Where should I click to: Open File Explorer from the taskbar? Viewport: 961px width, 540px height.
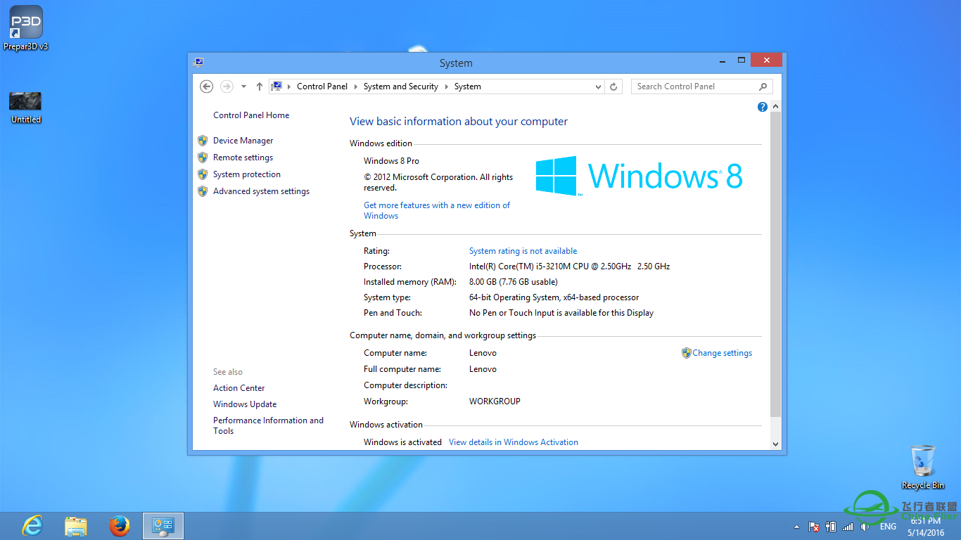click(76, 525)
